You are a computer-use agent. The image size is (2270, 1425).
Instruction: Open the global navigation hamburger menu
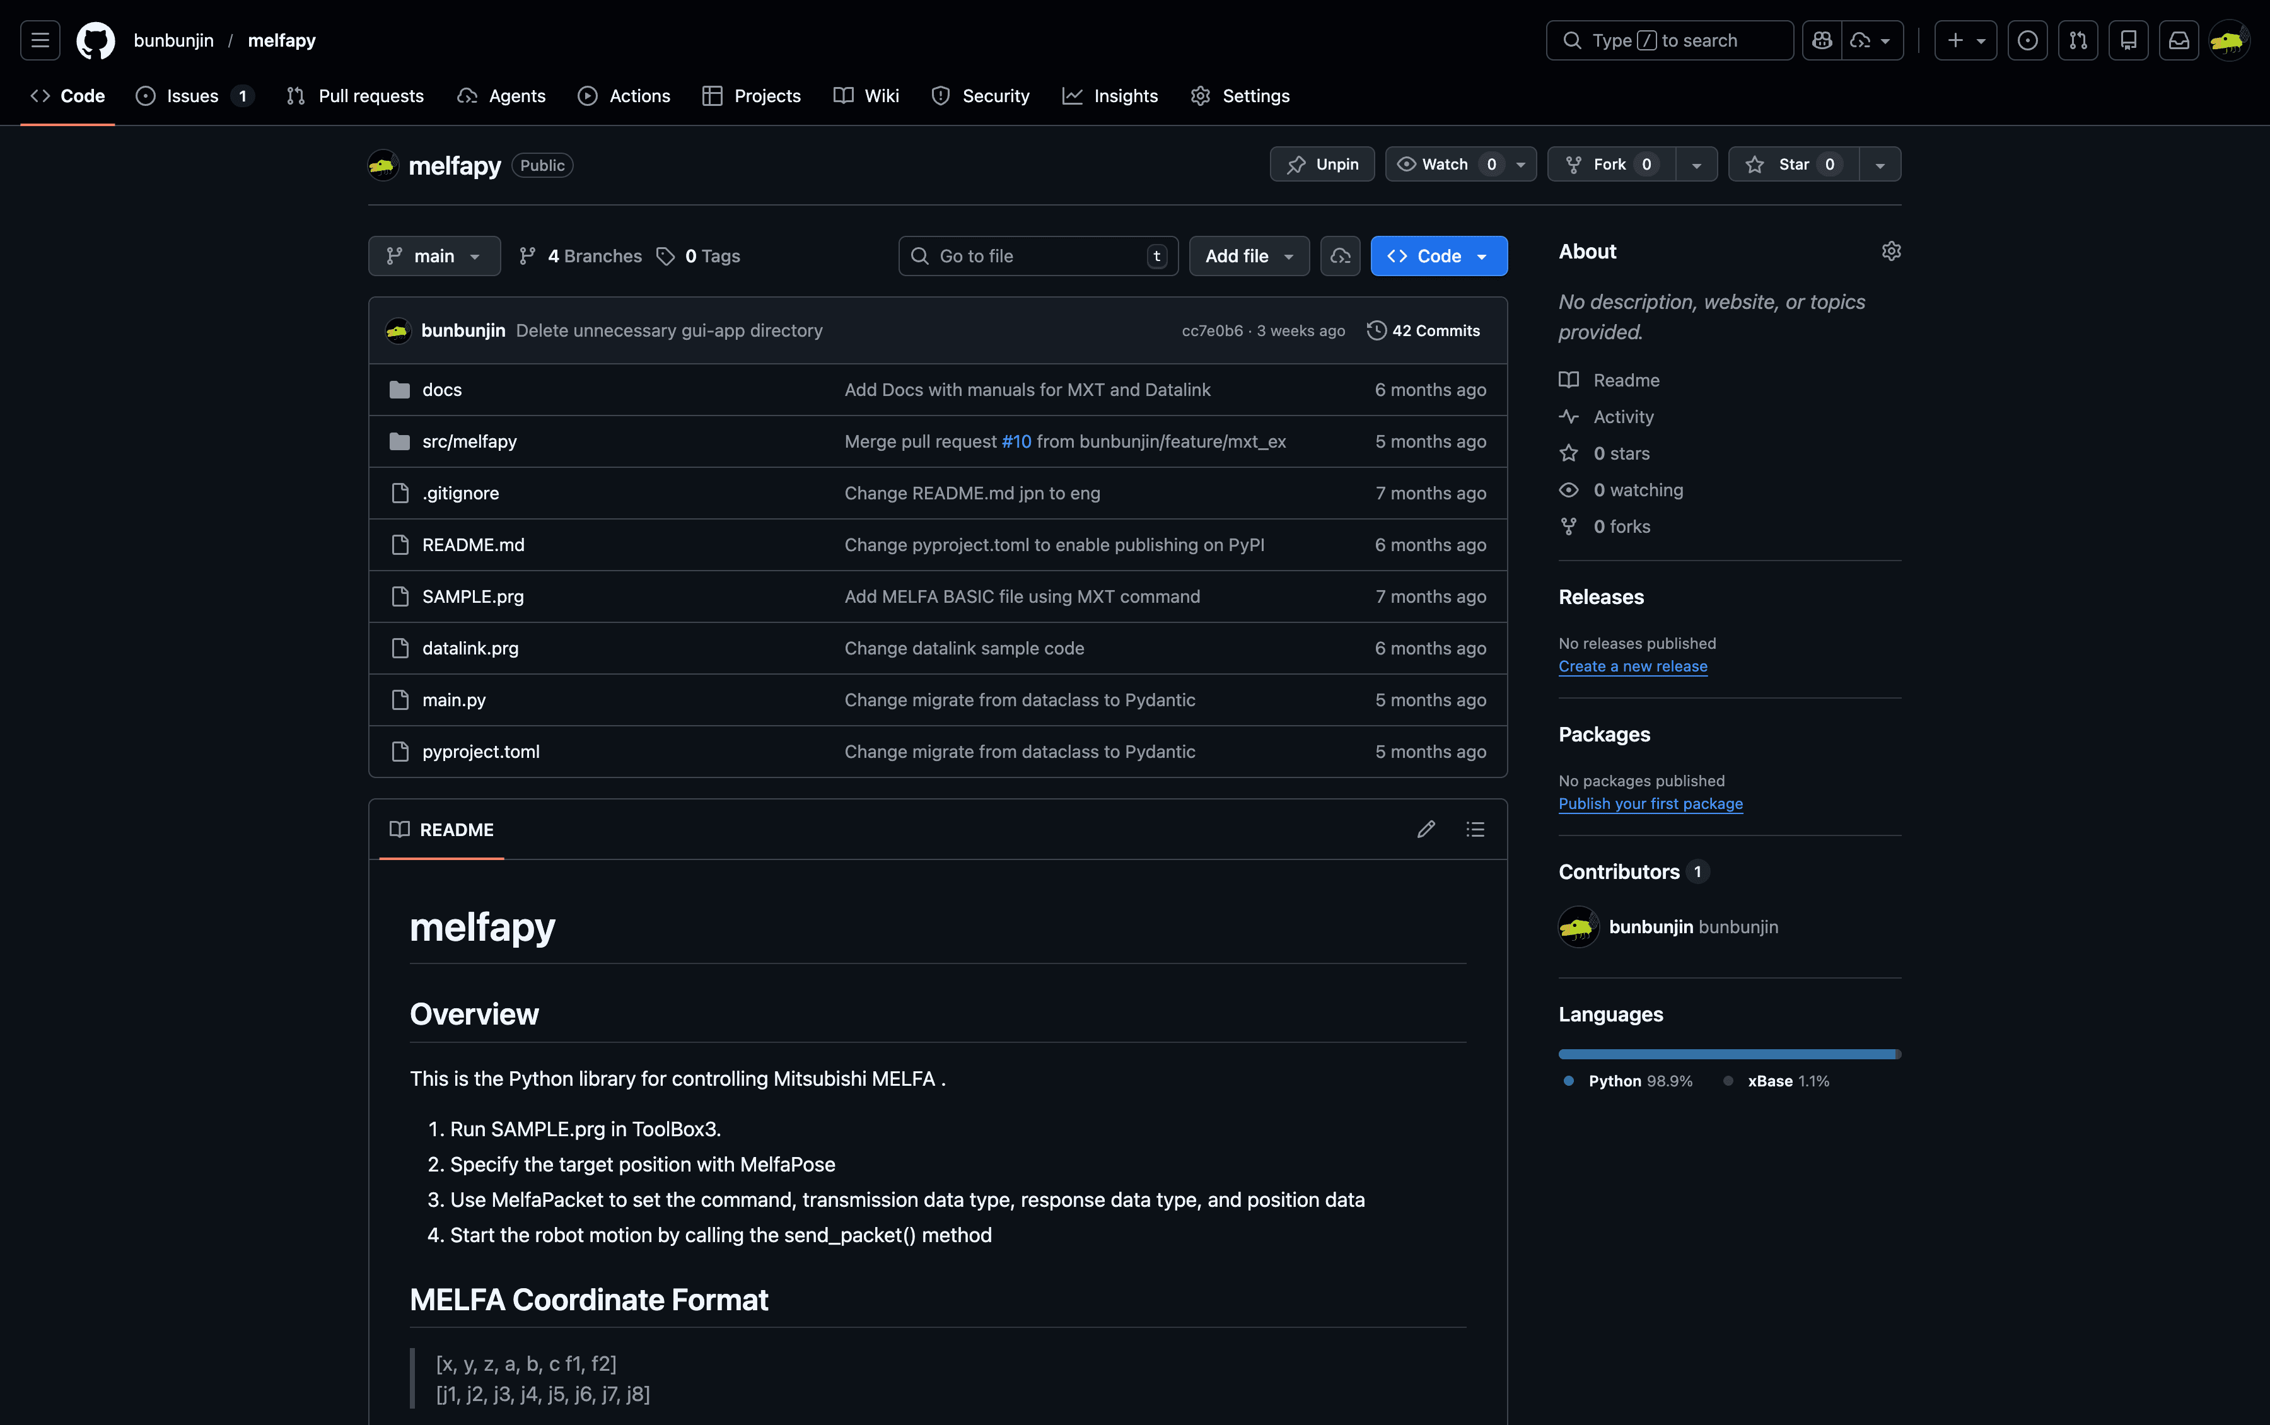40,40
